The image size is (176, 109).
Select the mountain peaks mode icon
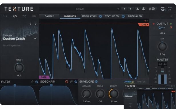pyautogui.click(x=34, y=16)
